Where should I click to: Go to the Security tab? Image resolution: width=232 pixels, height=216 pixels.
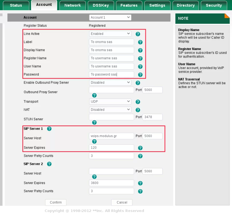214,5
